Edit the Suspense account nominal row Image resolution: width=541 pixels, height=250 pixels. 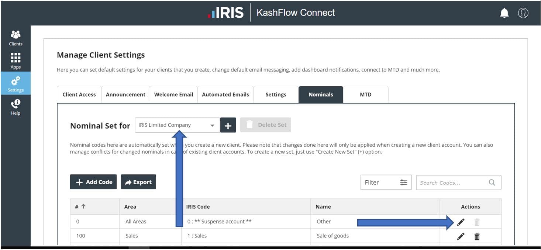click(461, 222)
